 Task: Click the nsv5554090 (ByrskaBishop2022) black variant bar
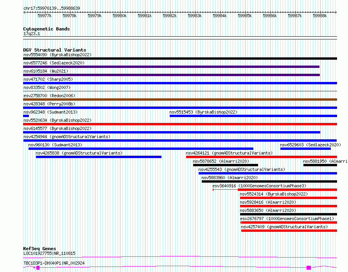(180, 59)
